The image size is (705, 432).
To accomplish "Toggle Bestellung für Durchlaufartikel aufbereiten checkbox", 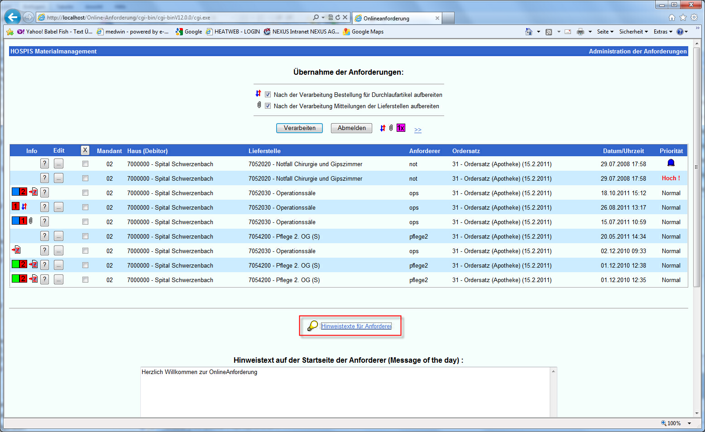I will tap(268, 95).
